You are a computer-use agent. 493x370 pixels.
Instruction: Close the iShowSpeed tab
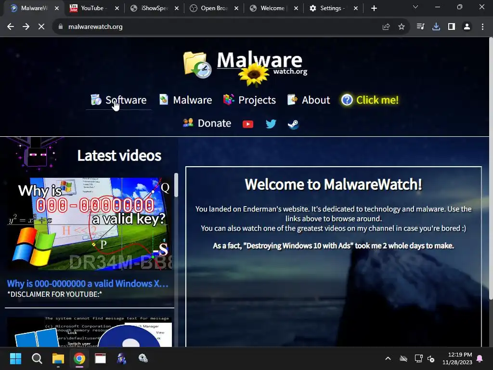coord(177,8)
